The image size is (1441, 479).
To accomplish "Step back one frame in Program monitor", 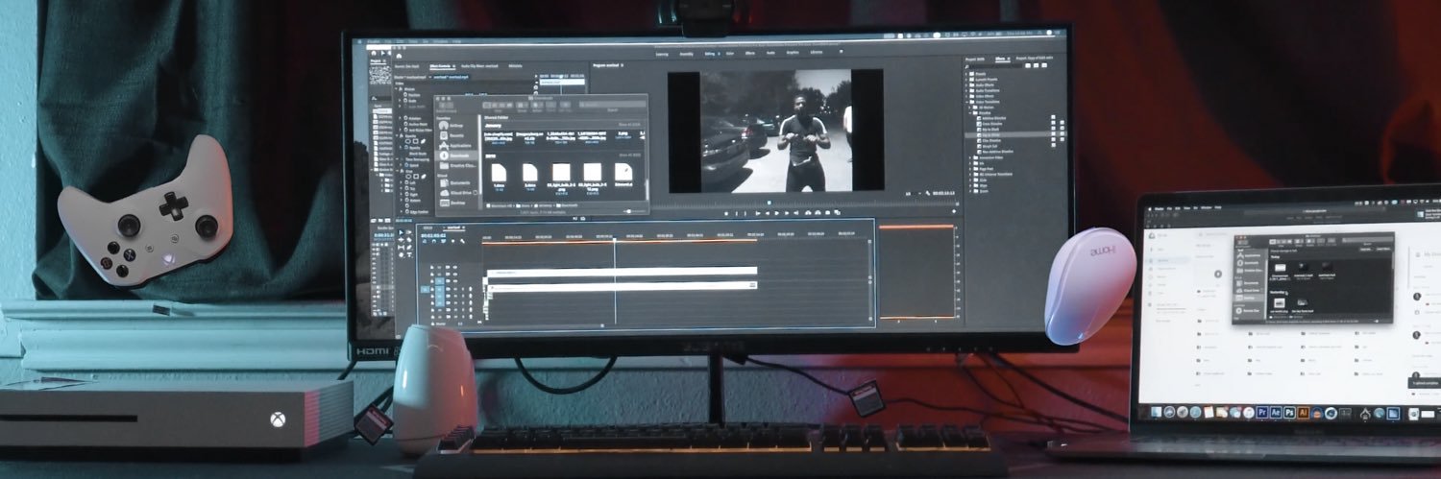I will [768, 213].
